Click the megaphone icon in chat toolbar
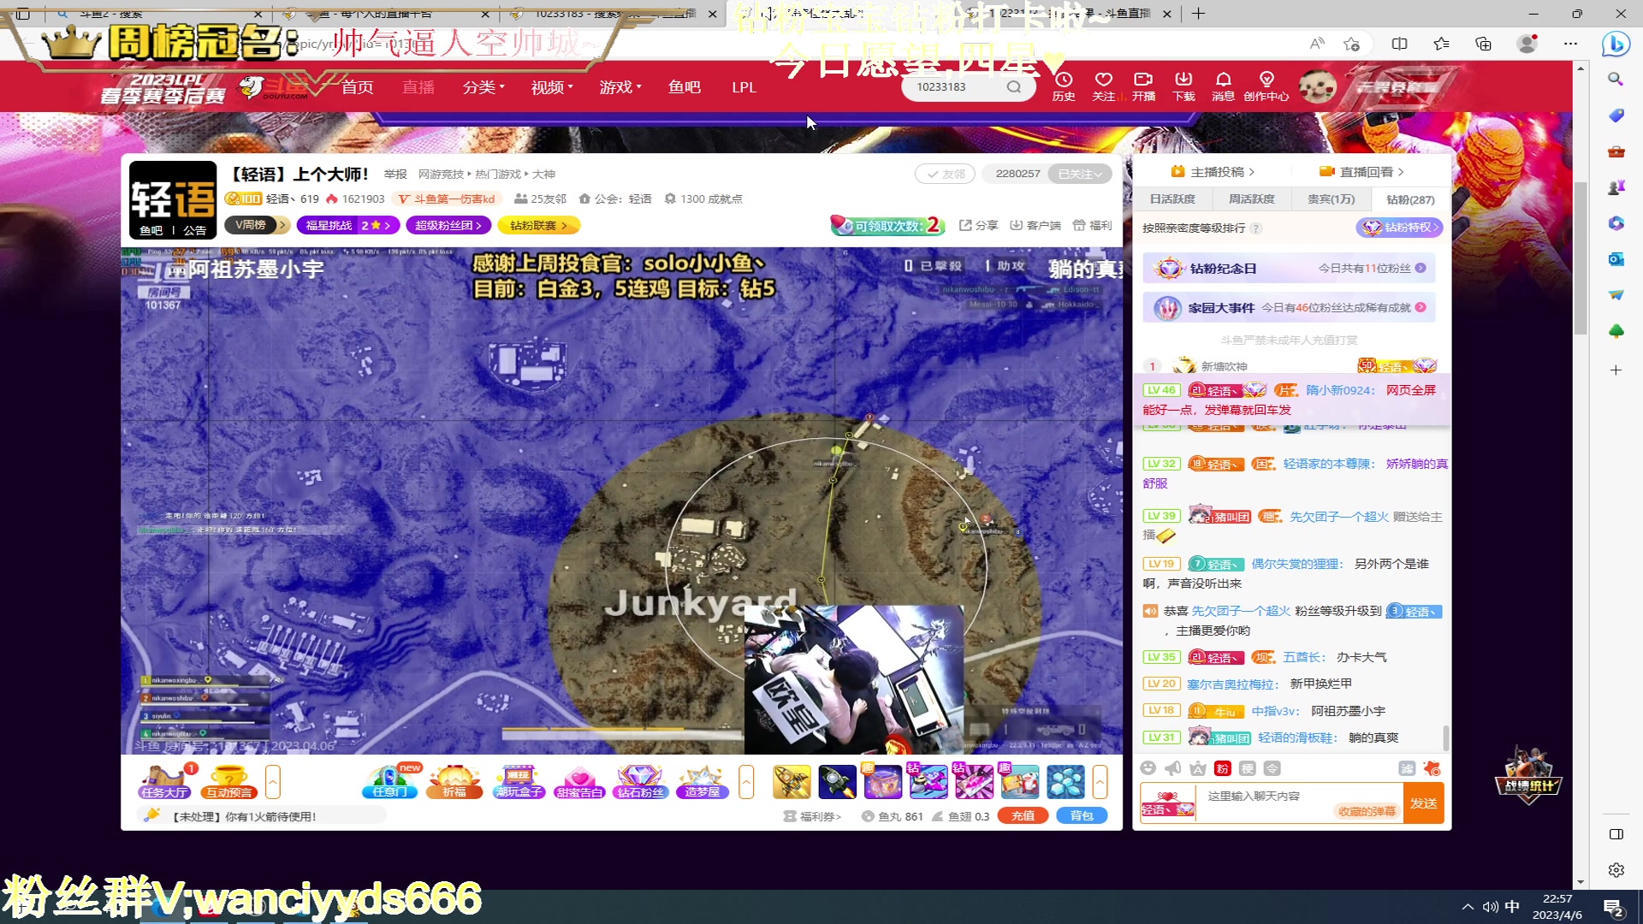1643x924 pixels. pos(1173,768)
